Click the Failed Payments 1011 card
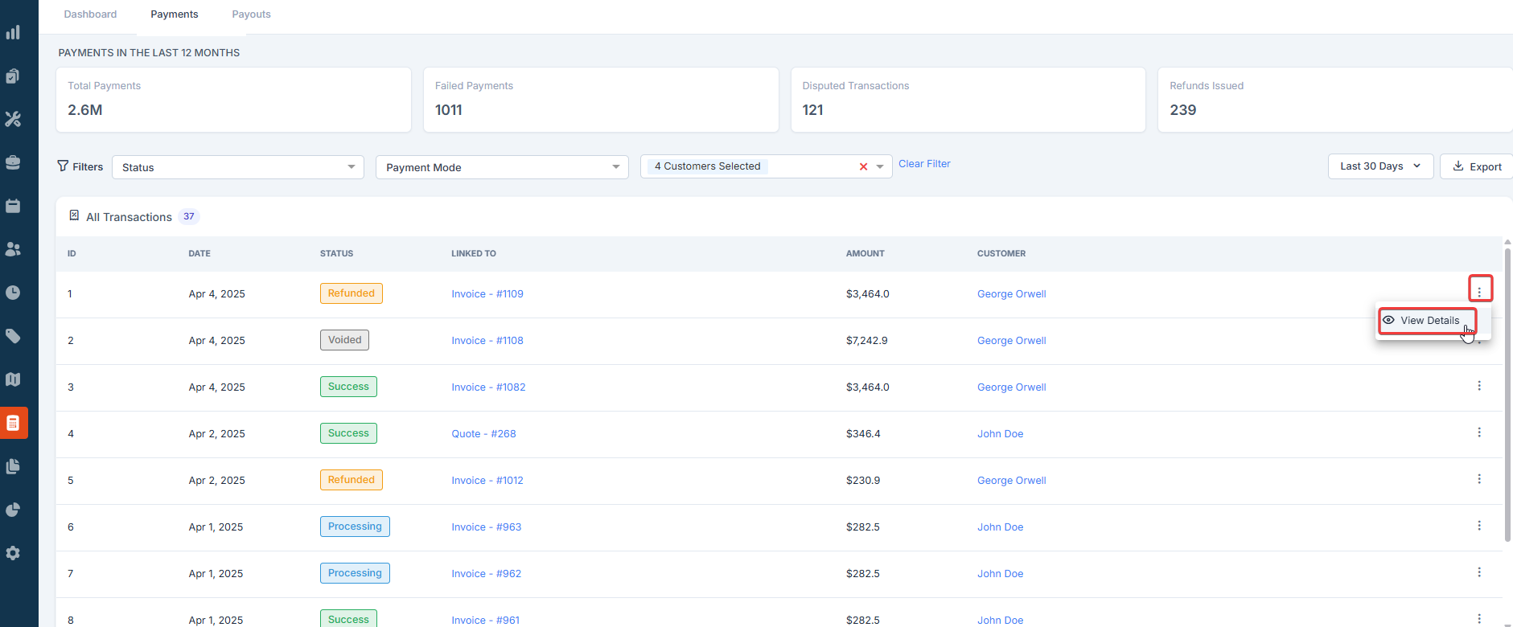This screenshot has width=1513, height=627. (x=601, y=100)
